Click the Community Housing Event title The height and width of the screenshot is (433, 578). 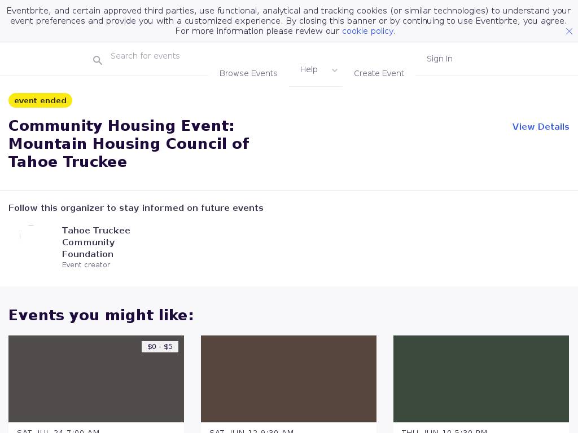129,144
